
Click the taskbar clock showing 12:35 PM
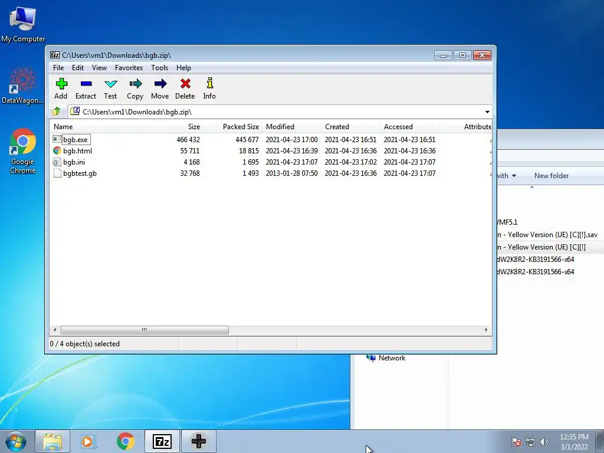pyautogui.click(x=574, y=441)
